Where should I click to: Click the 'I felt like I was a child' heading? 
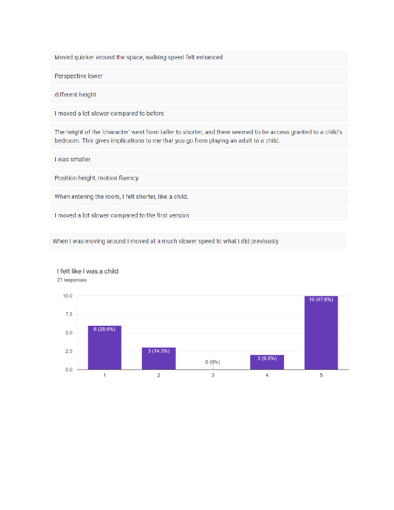pos(88,271)
